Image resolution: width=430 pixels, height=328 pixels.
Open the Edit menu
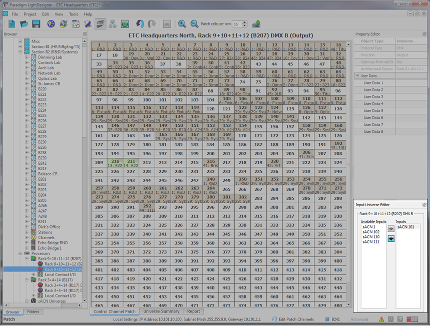coord(45,14)
